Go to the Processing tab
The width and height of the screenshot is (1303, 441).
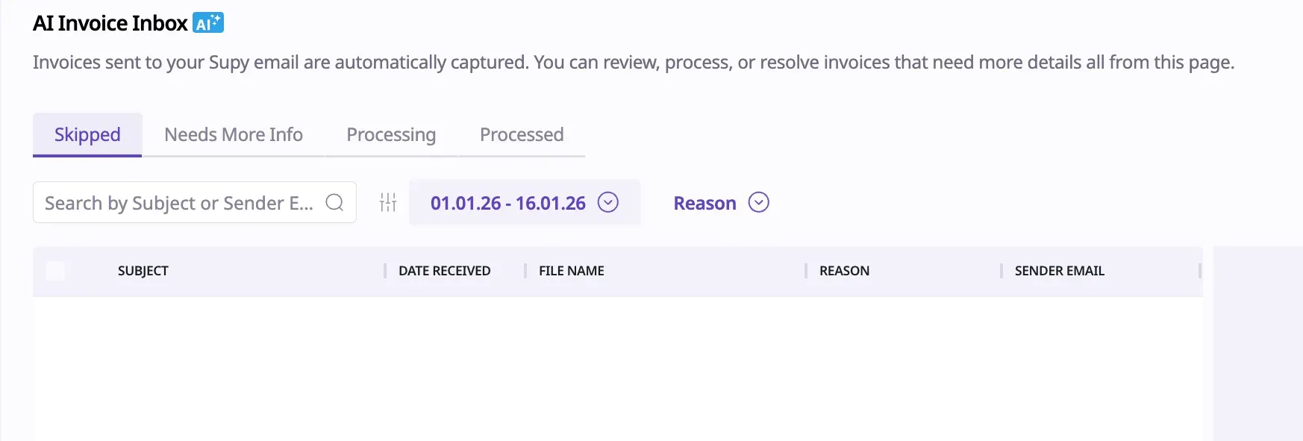(x=391, y=135)
